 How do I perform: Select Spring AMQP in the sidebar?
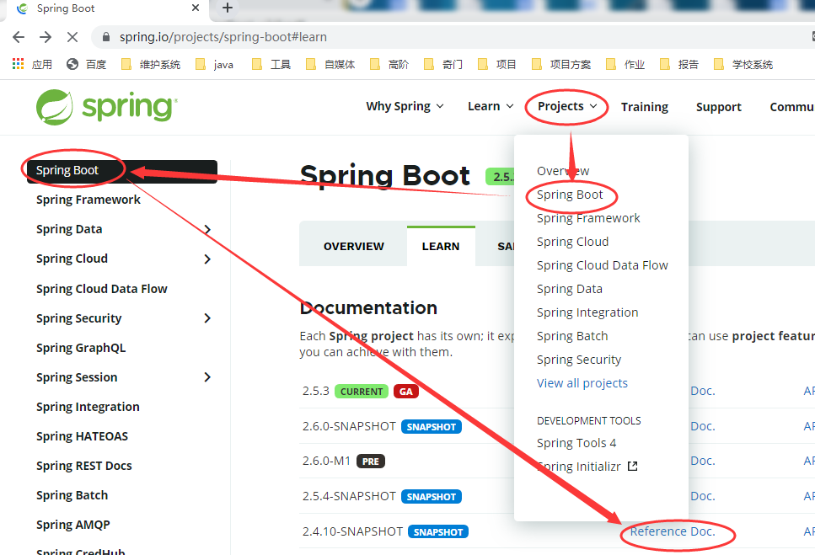73,525
